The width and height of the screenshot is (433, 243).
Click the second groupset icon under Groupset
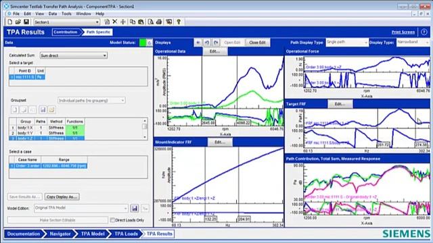click(24, 109)
